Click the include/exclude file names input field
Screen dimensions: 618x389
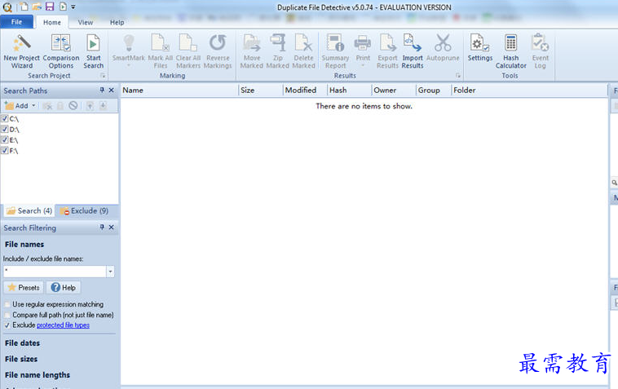[x=55, y=271]
